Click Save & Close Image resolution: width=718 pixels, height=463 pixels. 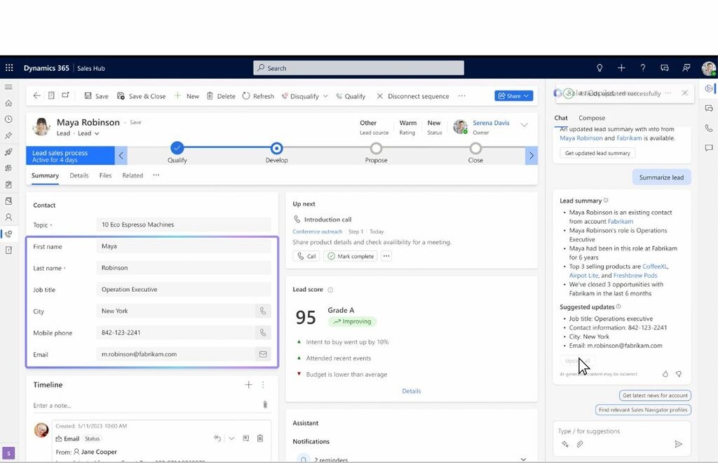point(141,95)
